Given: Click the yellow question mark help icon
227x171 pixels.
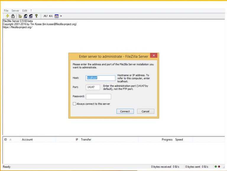Looking at the screenshot, I should 36,16.
